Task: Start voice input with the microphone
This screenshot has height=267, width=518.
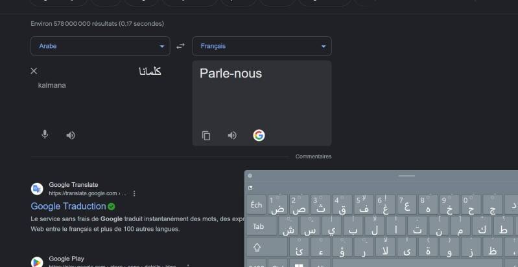Action: coord(45,134)
